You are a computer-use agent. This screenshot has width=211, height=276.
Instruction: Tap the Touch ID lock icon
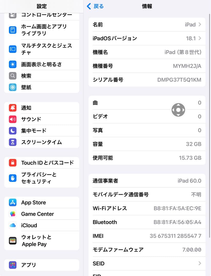(13, 163)
